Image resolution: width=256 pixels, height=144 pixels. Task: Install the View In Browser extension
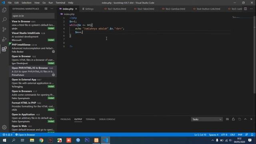point(51,28)
